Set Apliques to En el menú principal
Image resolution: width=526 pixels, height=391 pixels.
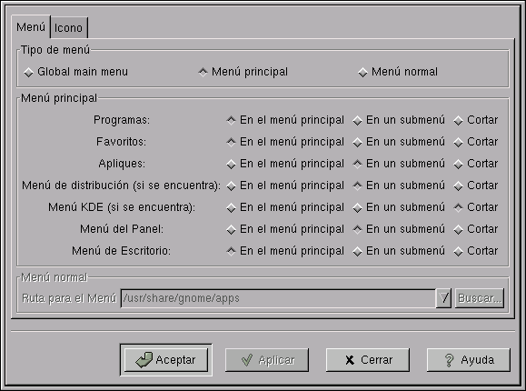click(231, 165)
